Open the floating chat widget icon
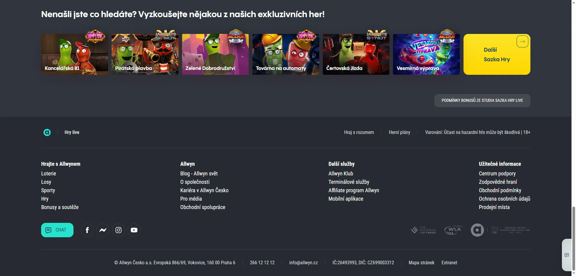Viewport: 576px width, 276px height. coord(567,255)
